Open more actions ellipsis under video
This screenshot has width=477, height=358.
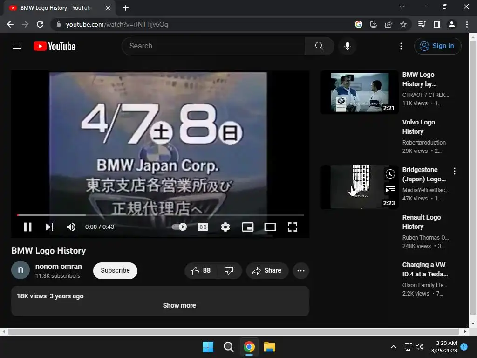tap(301, 271)
